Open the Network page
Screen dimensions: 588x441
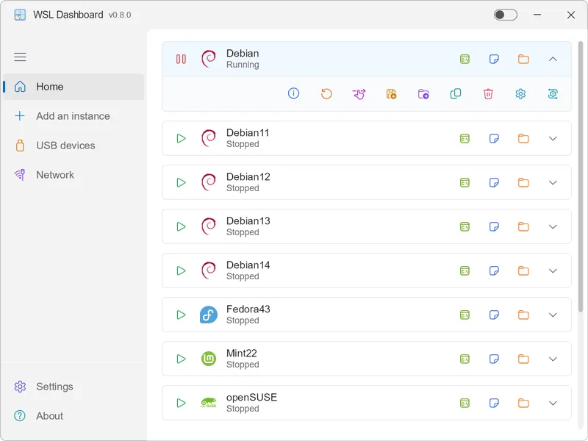[x=73, y=175]
